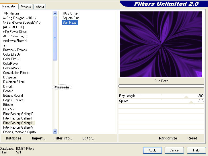This screenshot has width=208, height=156.
Task: Select Andrew's Filters 4 category
Action: (15, 41)
